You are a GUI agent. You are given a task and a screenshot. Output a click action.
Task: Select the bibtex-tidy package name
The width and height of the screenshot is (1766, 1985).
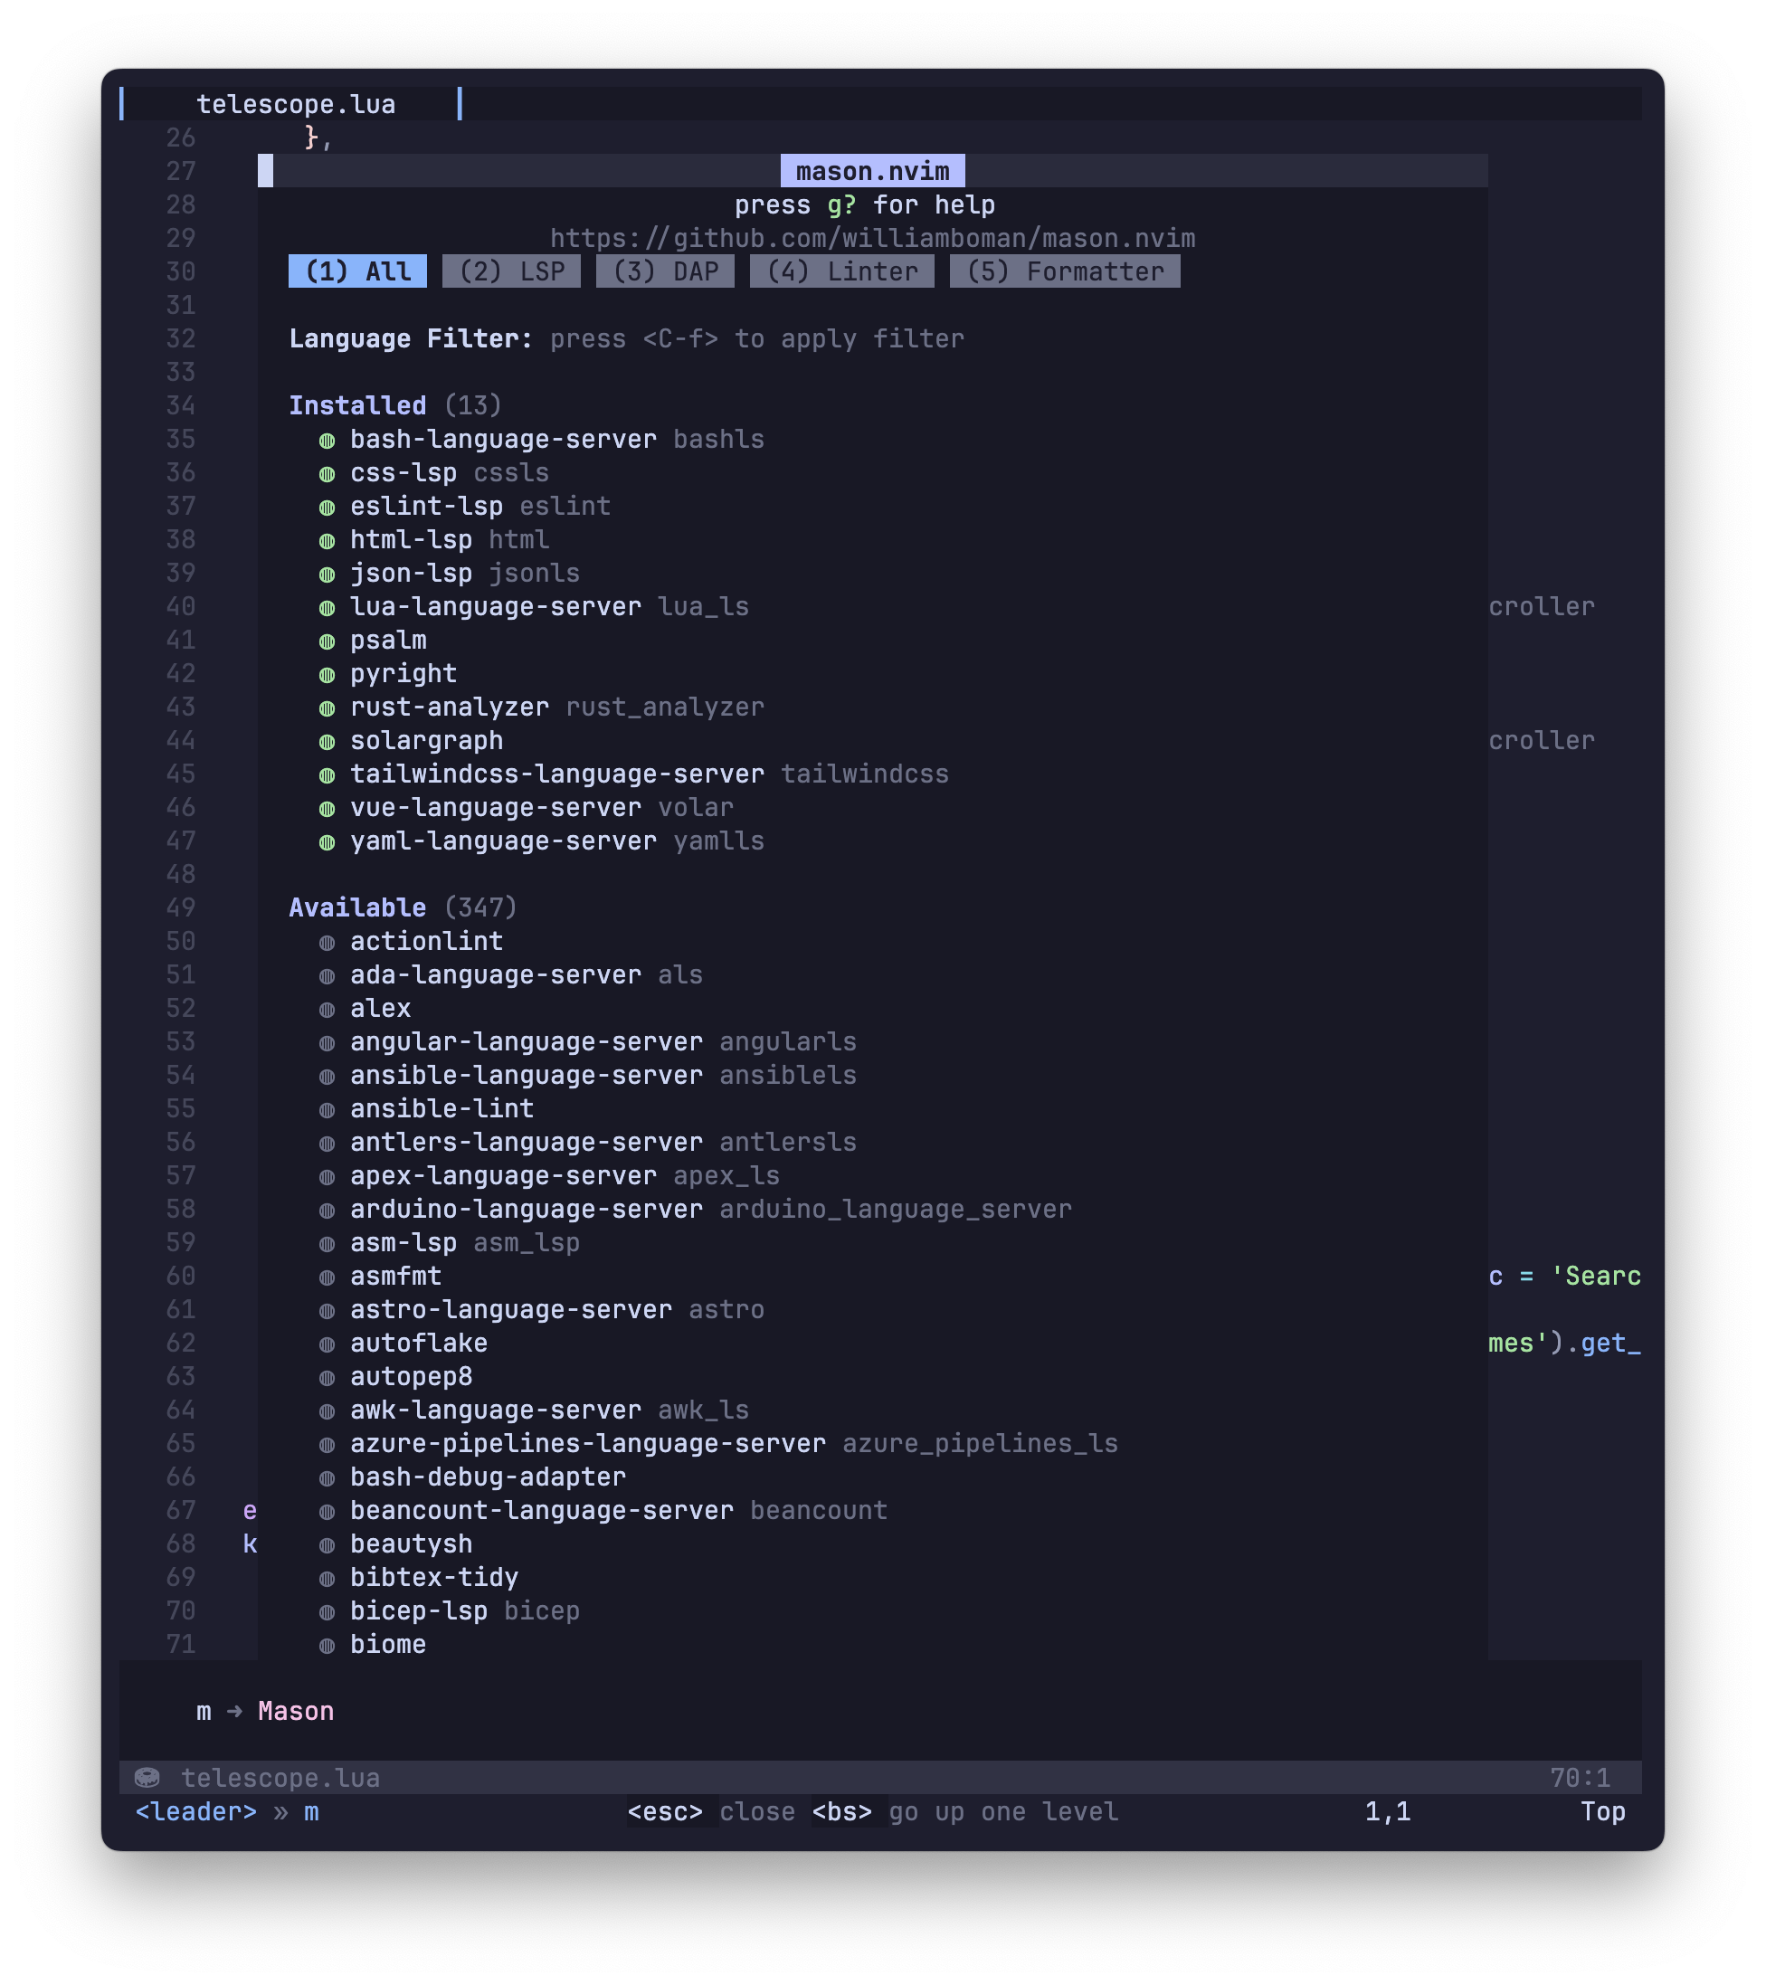(434, 1577)
